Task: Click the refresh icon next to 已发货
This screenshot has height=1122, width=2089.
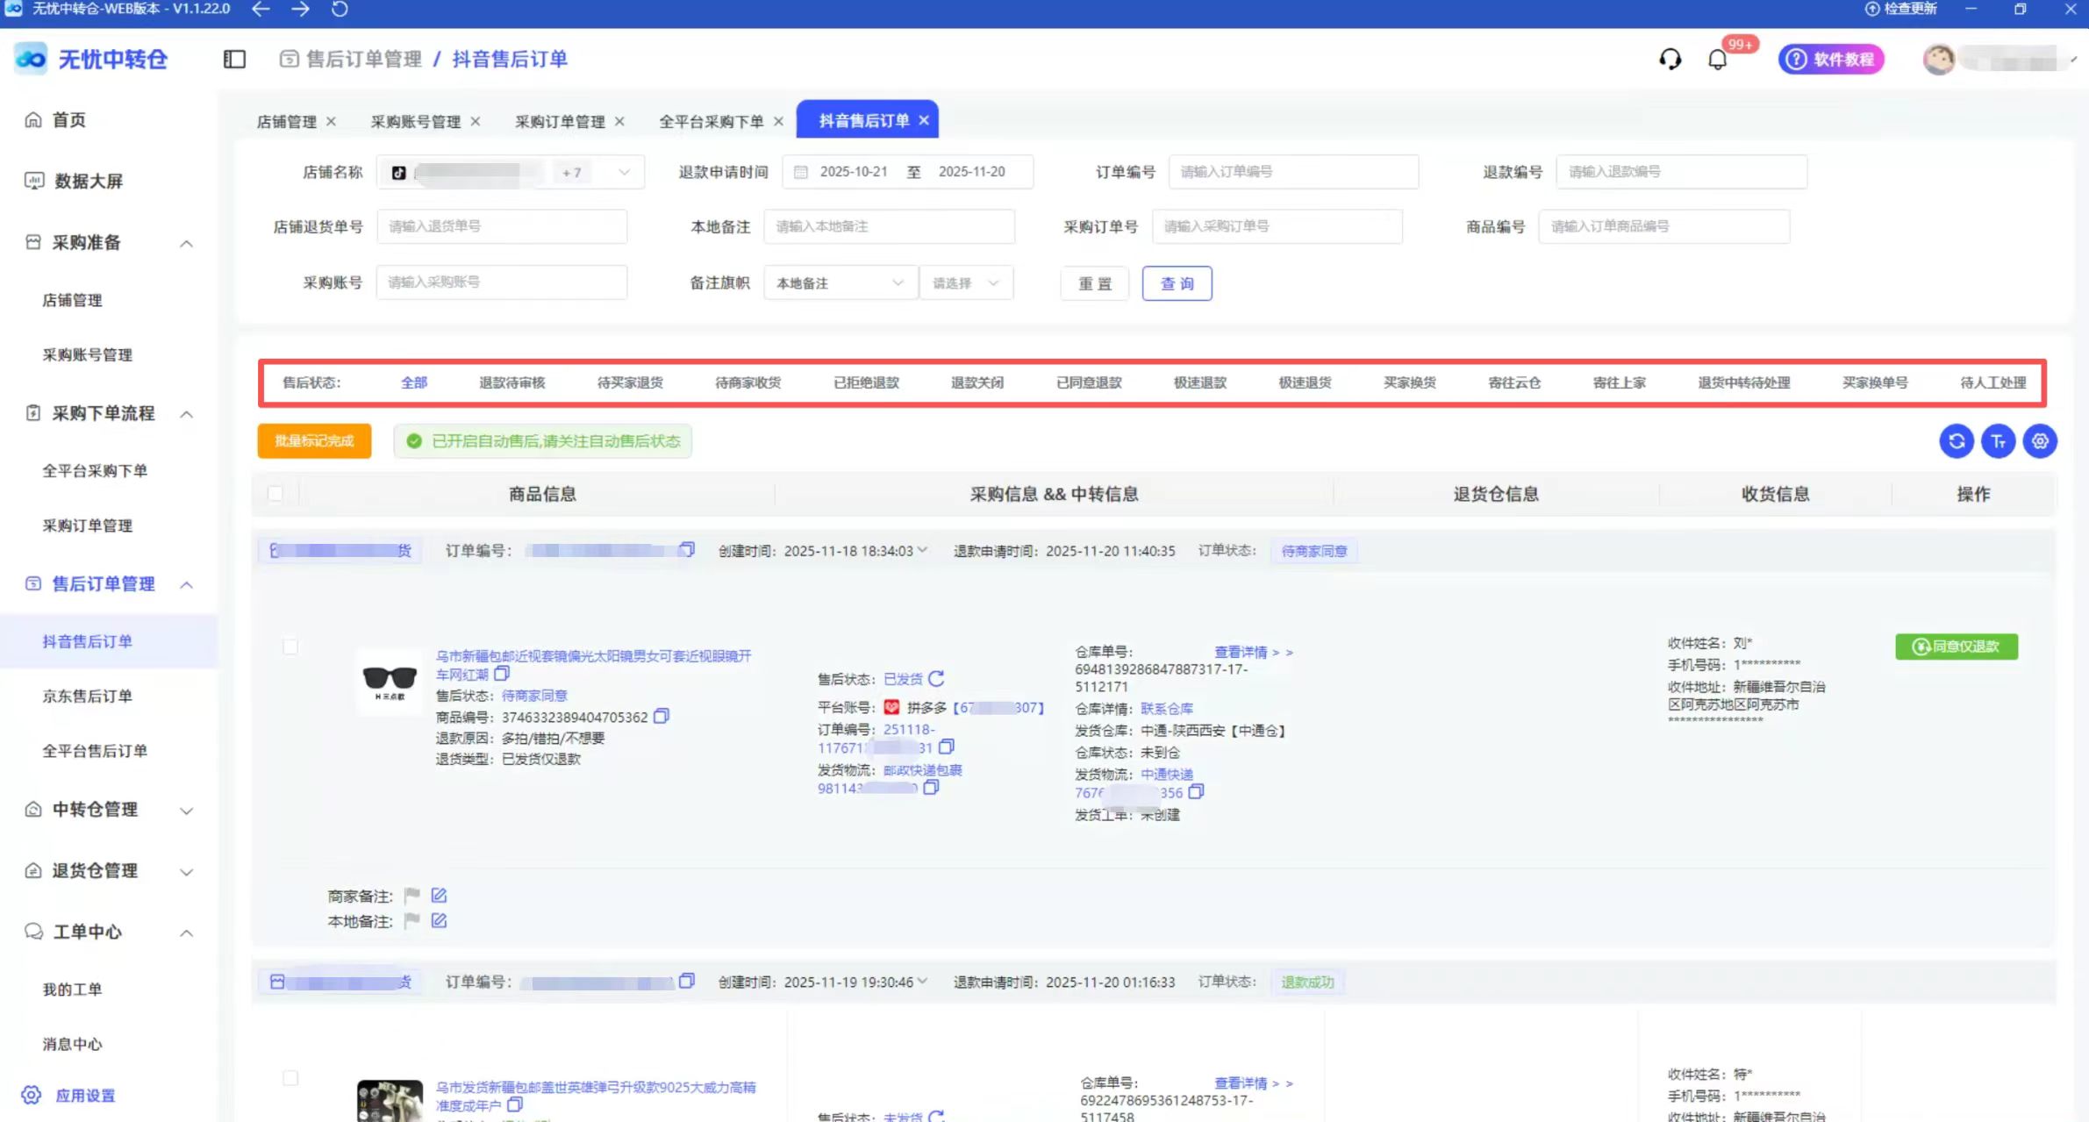Action: pyautogui.click(x=936, y=678)
